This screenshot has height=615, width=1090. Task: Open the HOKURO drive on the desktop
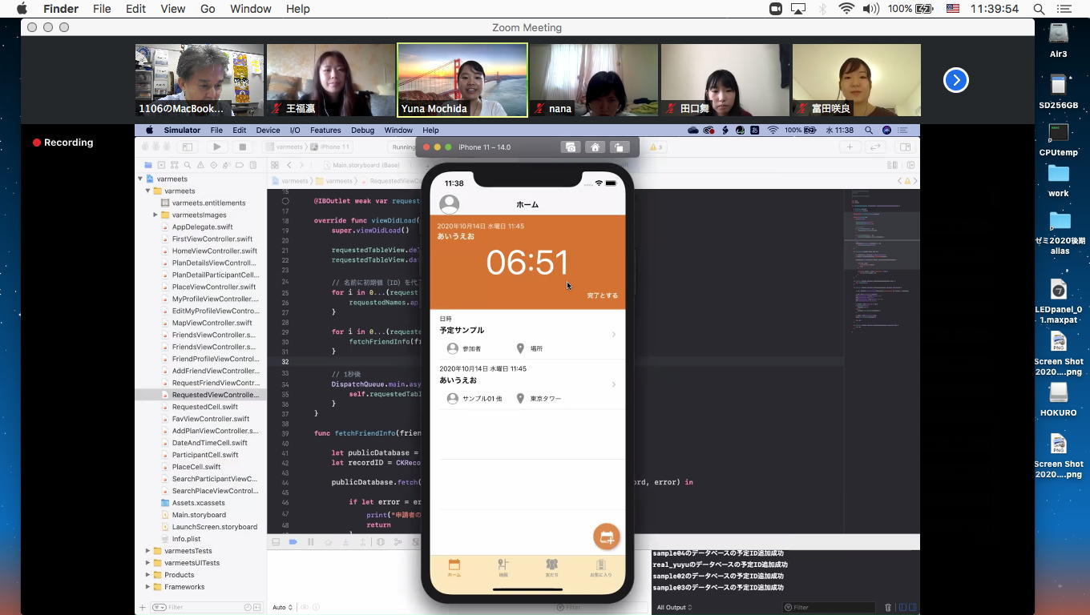click(x=1059, y=399)
